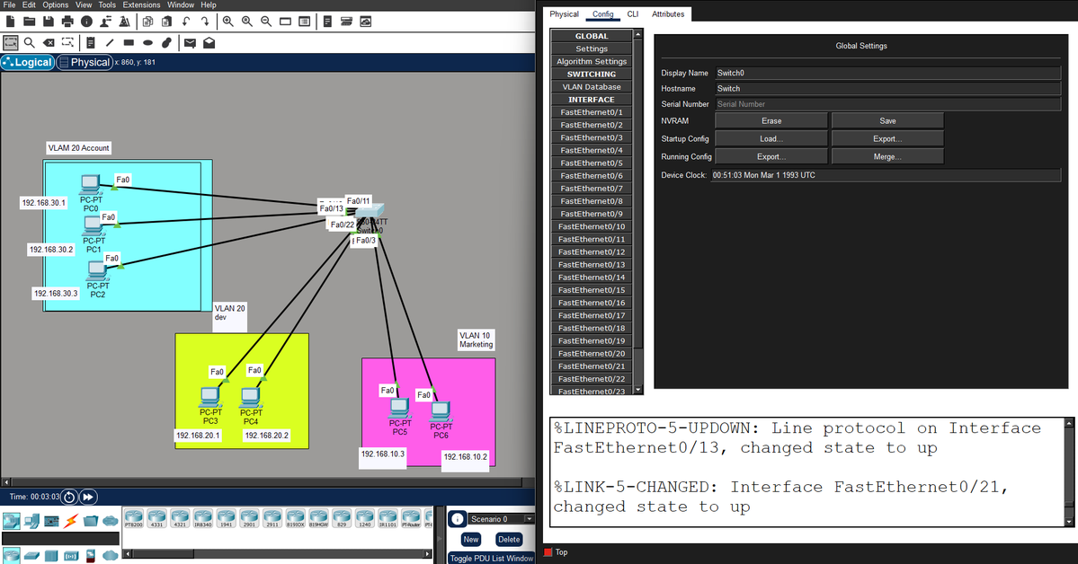Click Running Config Merge button
1078x564 pixels.
click(x=887, y=156)
